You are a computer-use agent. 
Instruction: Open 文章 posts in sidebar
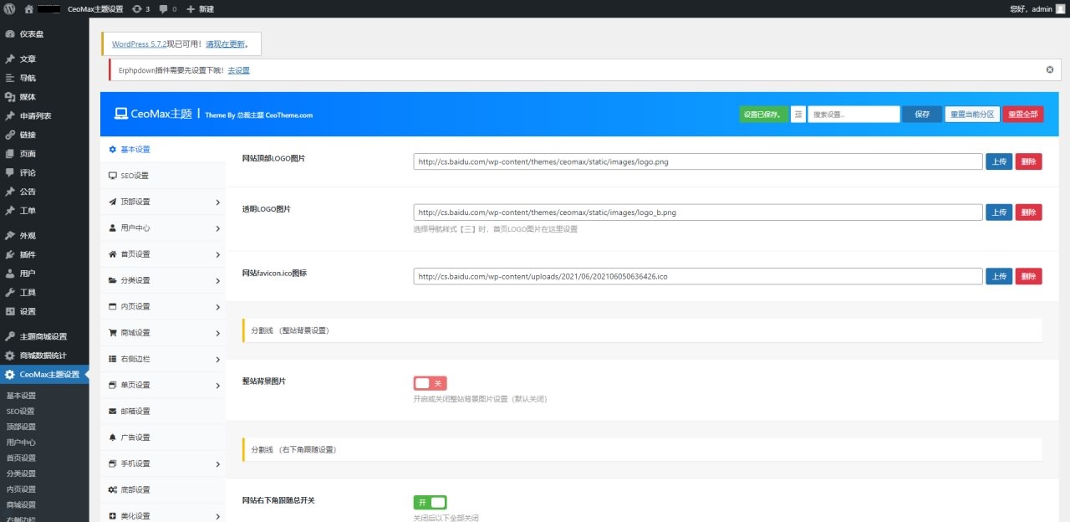click(x=44, y=59)
